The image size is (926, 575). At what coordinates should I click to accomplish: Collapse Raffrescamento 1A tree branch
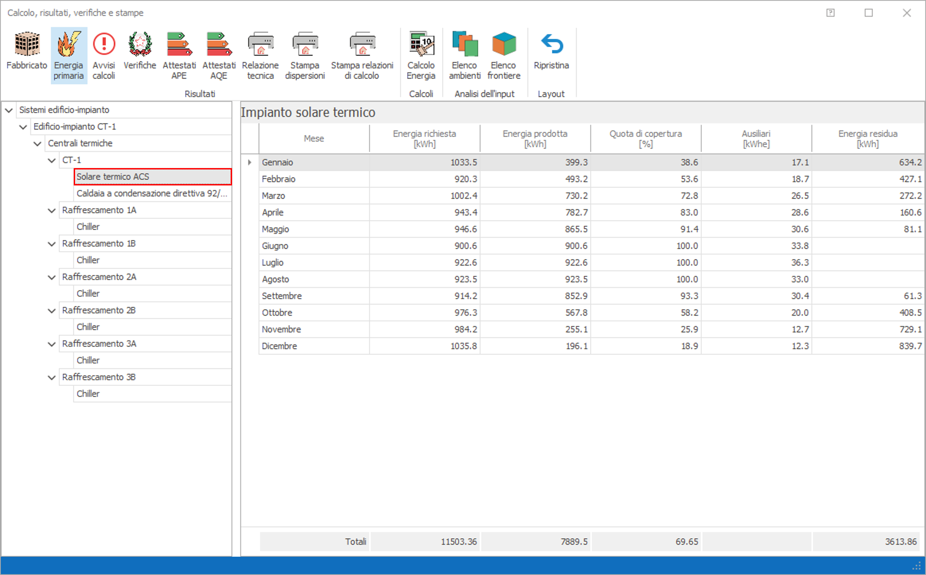52,211
